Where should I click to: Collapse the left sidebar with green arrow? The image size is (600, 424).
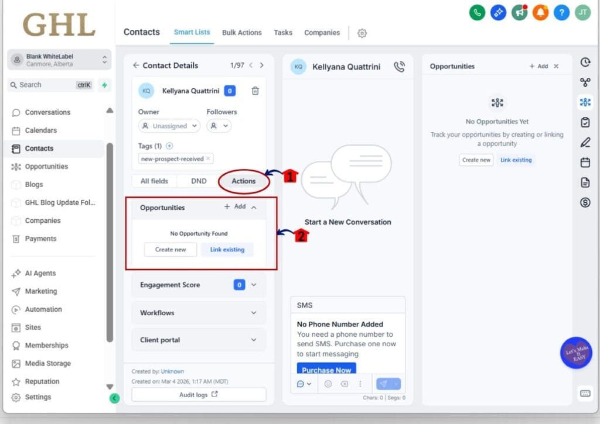114,398
